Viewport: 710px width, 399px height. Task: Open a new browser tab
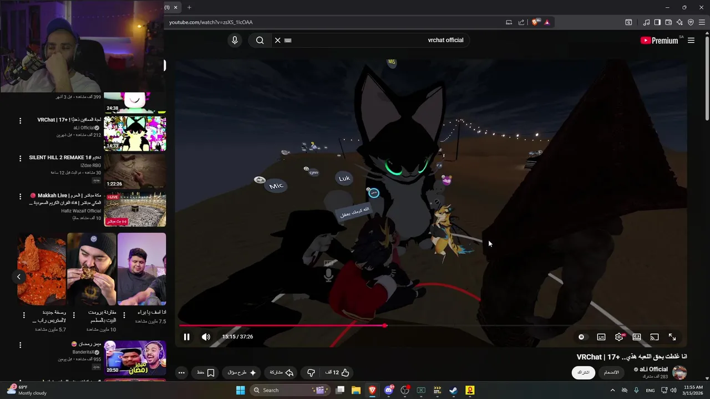coord(189,7)
